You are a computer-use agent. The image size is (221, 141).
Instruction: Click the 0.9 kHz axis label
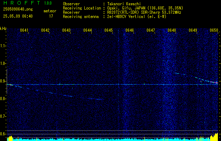3,81
